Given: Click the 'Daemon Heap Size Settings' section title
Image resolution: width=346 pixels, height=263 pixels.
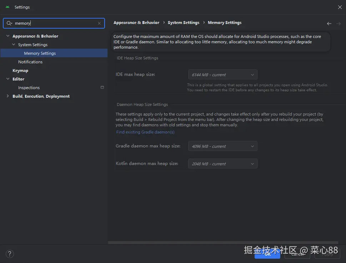Looking at the screenshot, I should [142, 104].
